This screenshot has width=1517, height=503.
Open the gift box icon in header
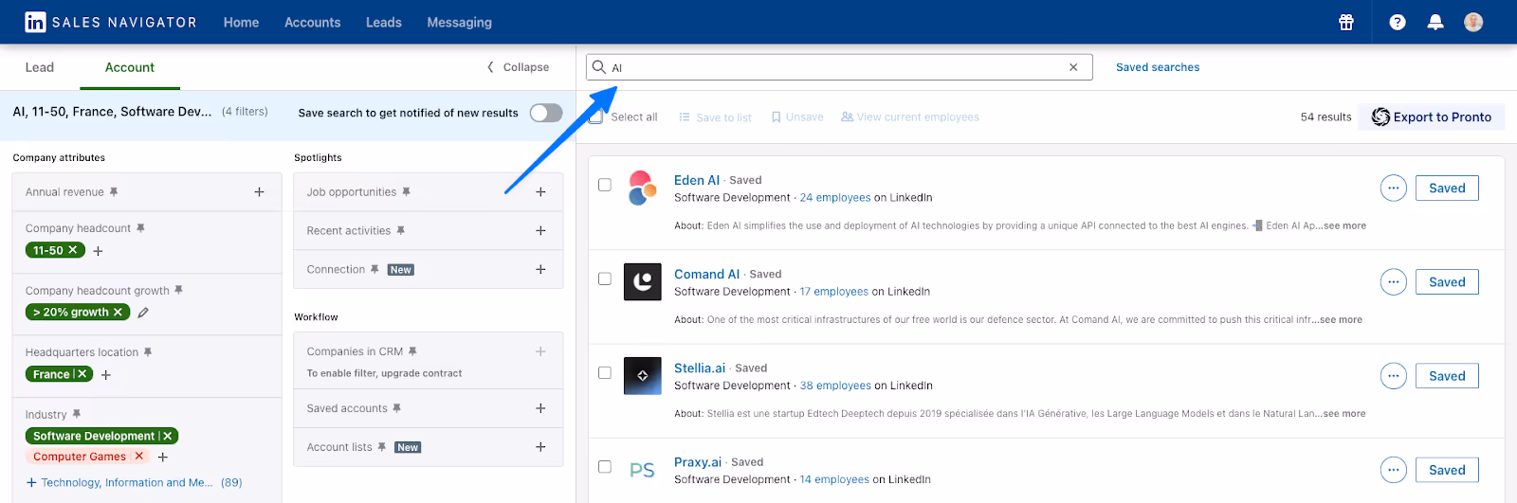[x=1346, y=22]
